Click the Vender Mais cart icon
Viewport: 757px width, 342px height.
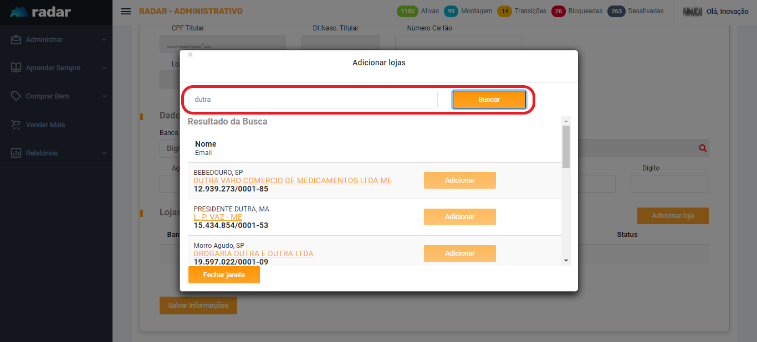coord(16,125)
